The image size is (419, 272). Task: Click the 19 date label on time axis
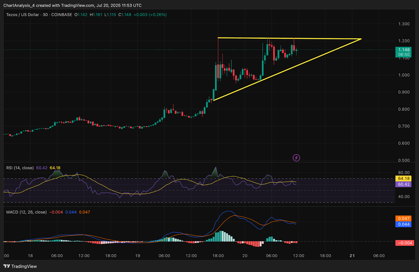coord(137,256)
